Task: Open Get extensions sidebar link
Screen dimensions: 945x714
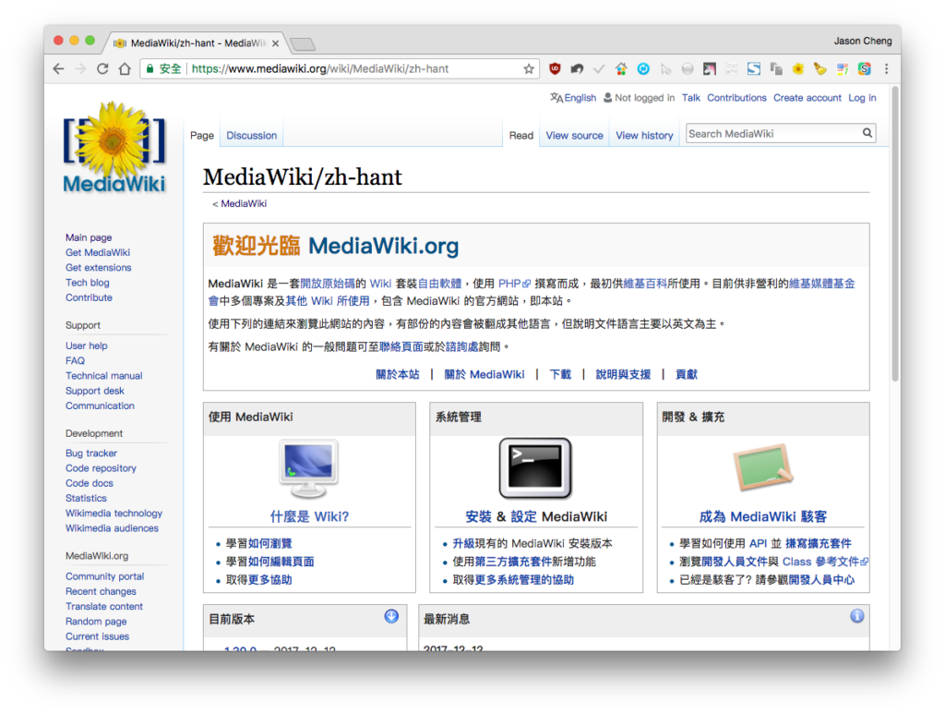Action: coord(98,268)
